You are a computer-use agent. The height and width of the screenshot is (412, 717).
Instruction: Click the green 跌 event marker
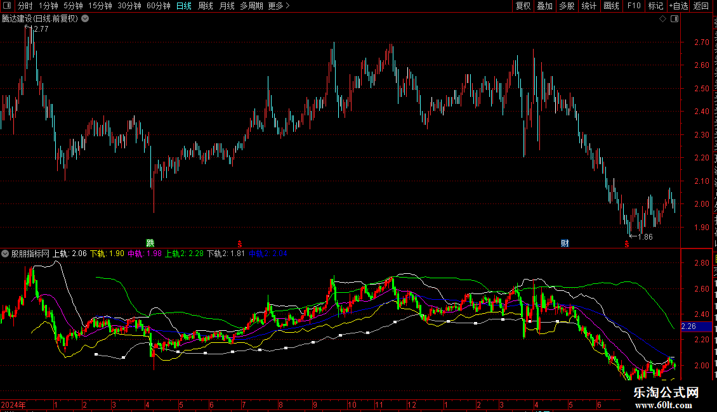click(150, 243)
